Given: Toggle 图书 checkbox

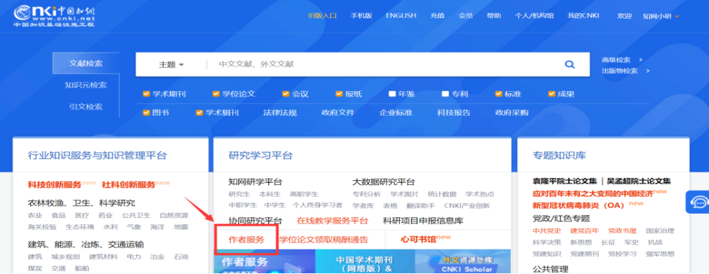Looking at the screenshot, I should coord(146,113).
